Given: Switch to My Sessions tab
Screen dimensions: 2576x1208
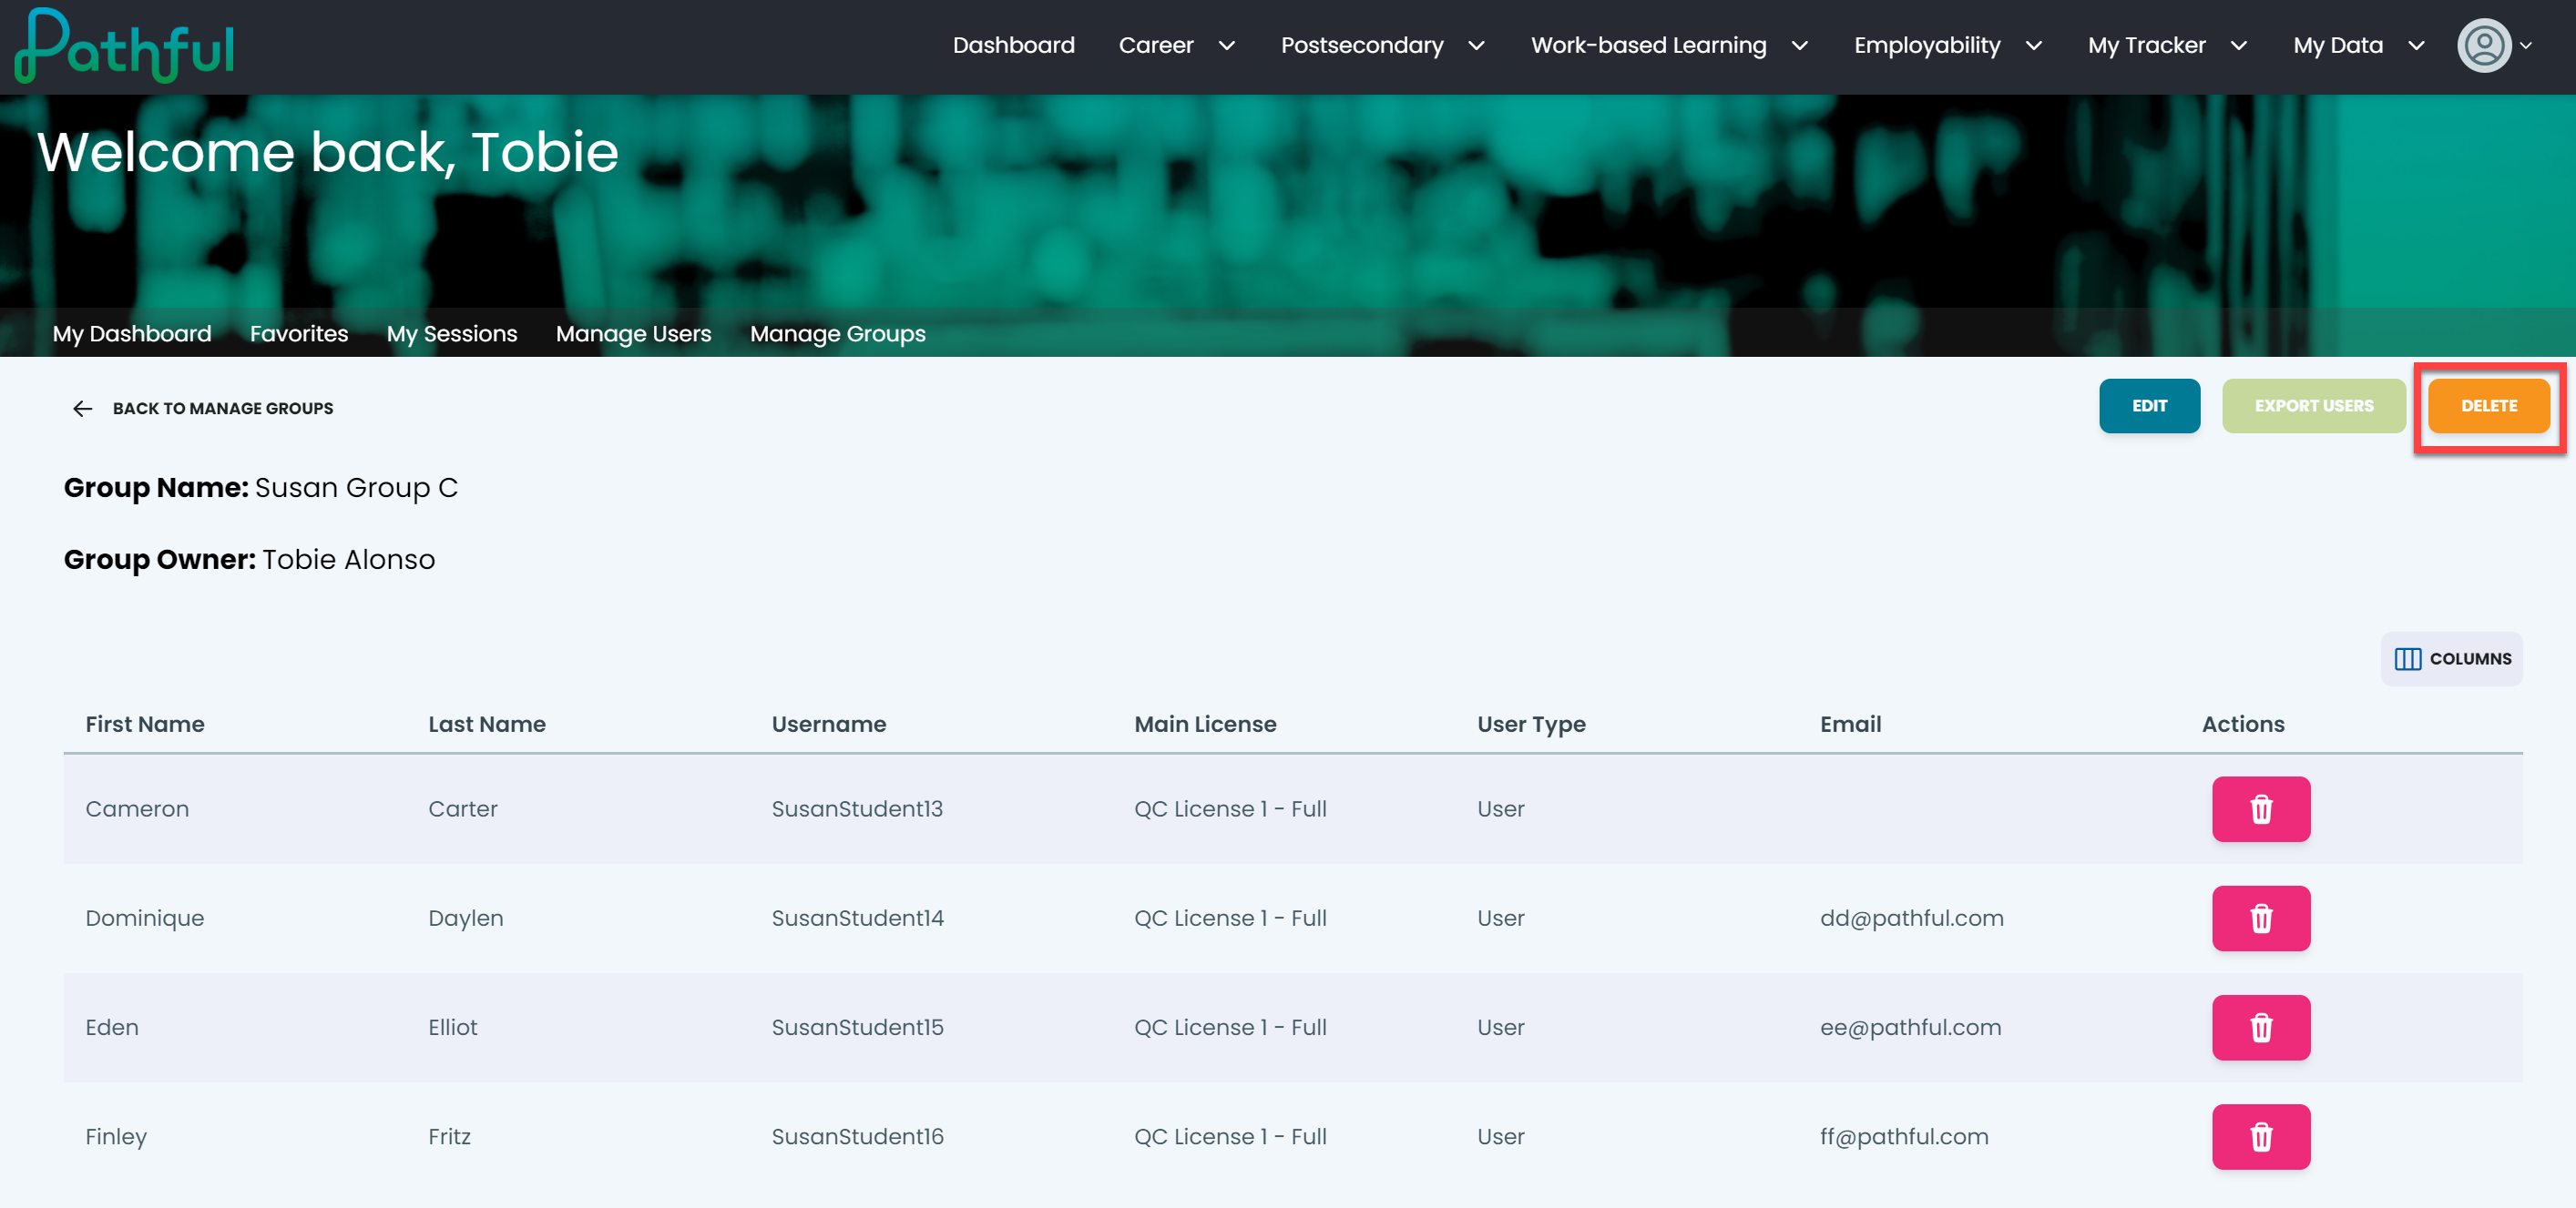Looking at the screenshot, I should [x=452, y=334].
